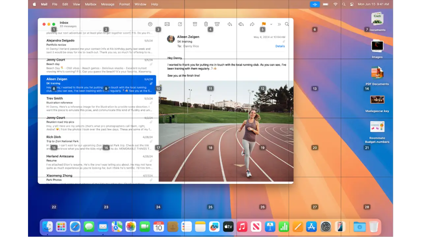Toggle the Voice Control menu bar icon
422x237 pixels.
pyautogui.click(x=315, y=4)
